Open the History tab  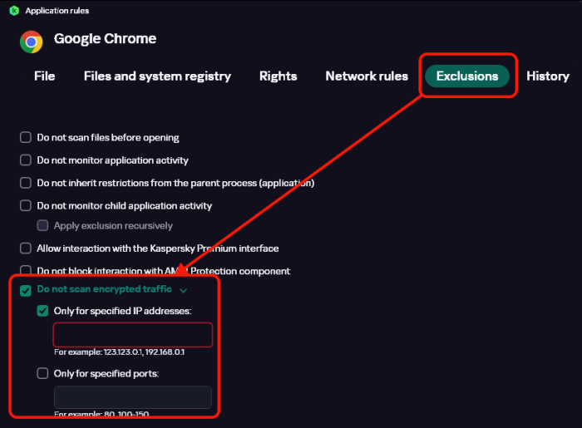click(548, 76)
